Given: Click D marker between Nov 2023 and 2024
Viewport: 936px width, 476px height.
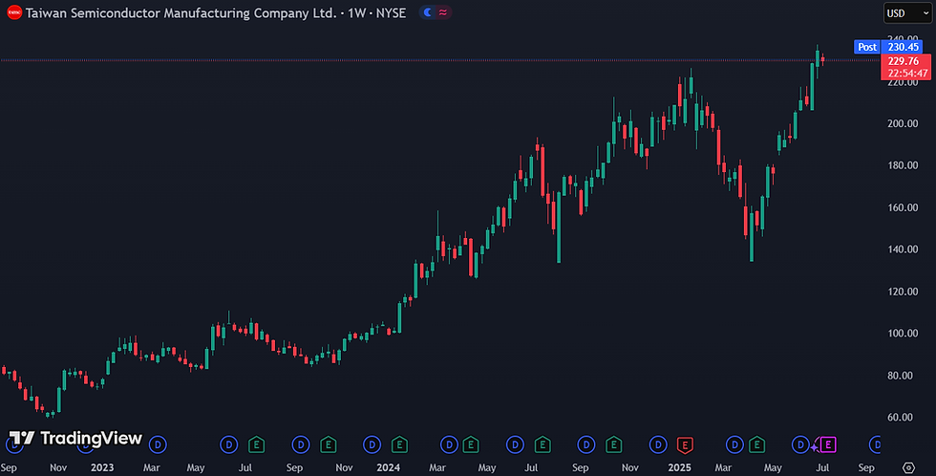Looking at the screenshot, I should coord(372,444).
